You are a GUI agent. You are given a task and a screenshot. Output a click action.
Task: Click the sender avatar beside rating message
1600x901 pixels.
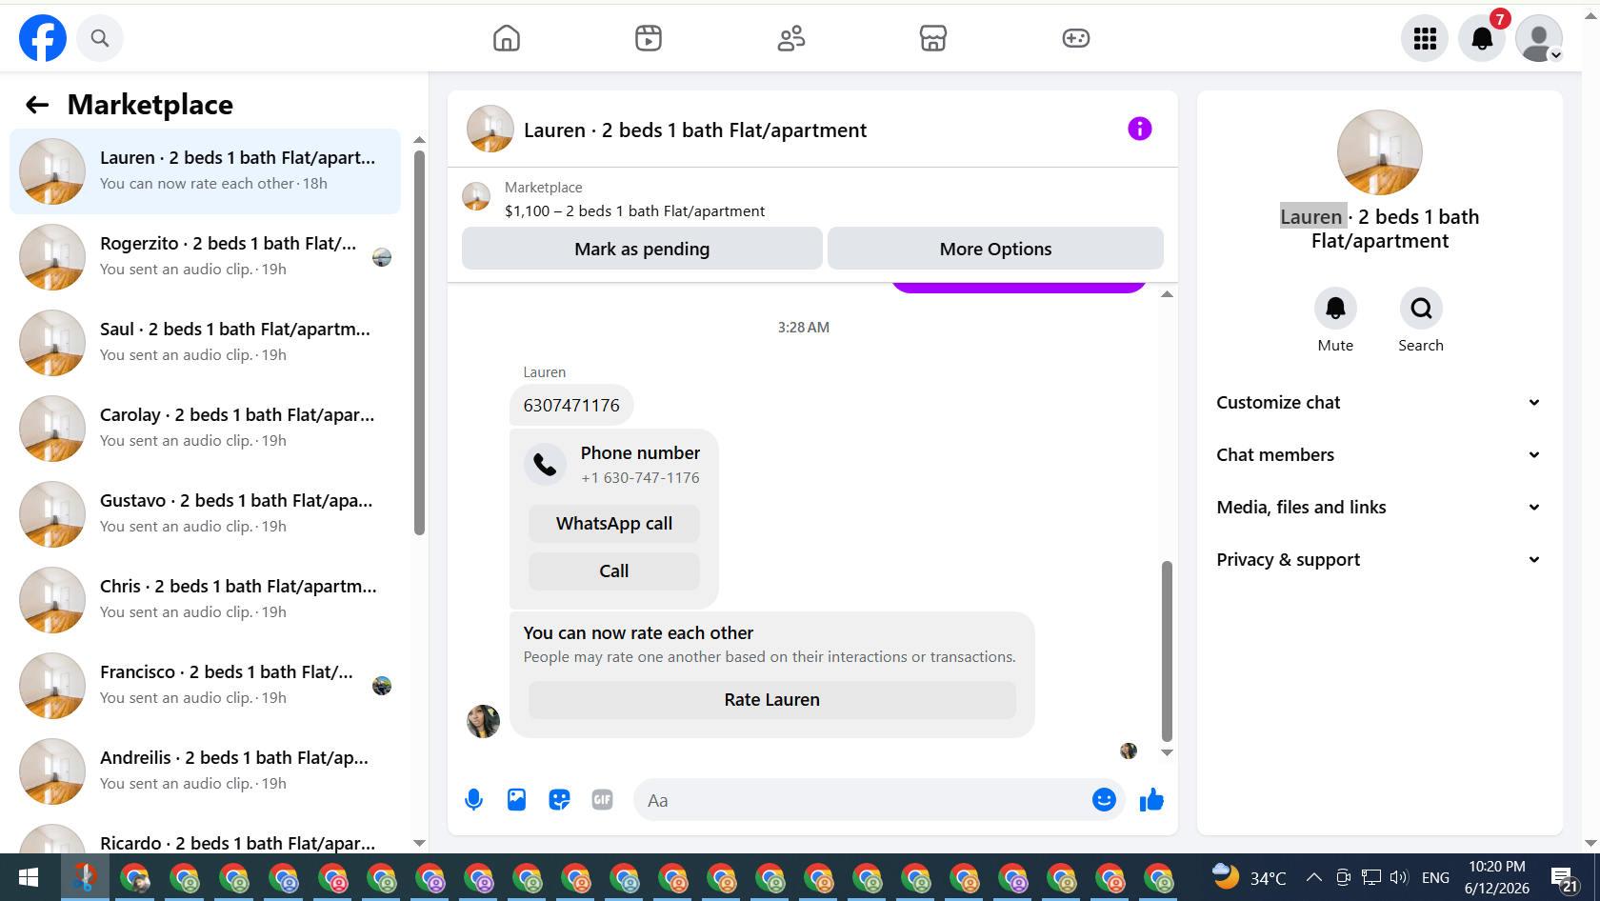point(483,721)
